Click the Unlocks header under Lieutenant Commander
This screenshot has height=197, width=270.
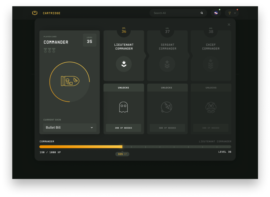pos(123,88)
